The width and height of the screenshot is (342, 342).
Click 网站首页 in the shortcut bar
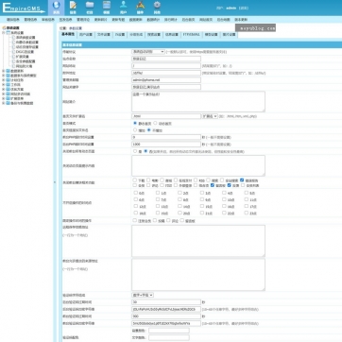click(206, 20)
